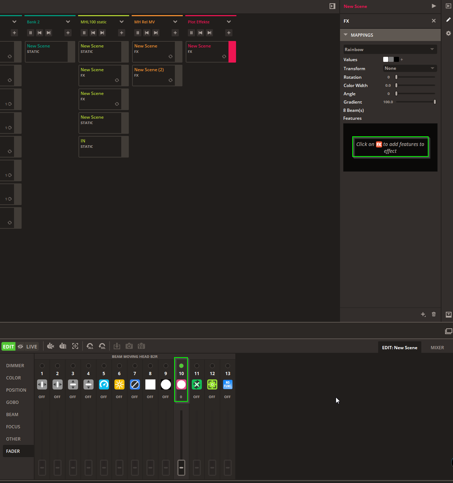Screen dimensions: 453x483
Task: Select the Bank 2 New Scene STATIC tile
Action: [50, 52]
